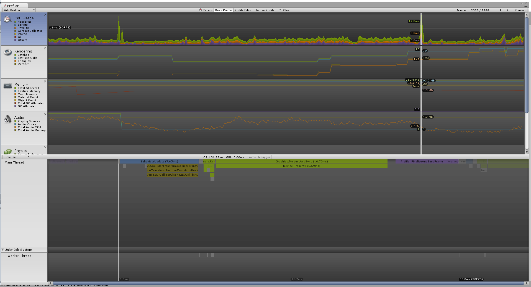Close the Audio profiler module
Viewport: 531px width, 287px height.
pos(45,114)
